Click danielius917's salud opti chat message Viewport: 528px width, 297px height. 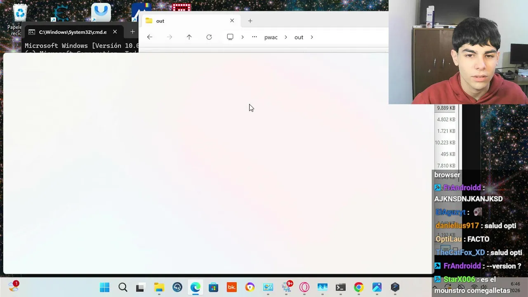pyautogui.click(x=476, y=226)
